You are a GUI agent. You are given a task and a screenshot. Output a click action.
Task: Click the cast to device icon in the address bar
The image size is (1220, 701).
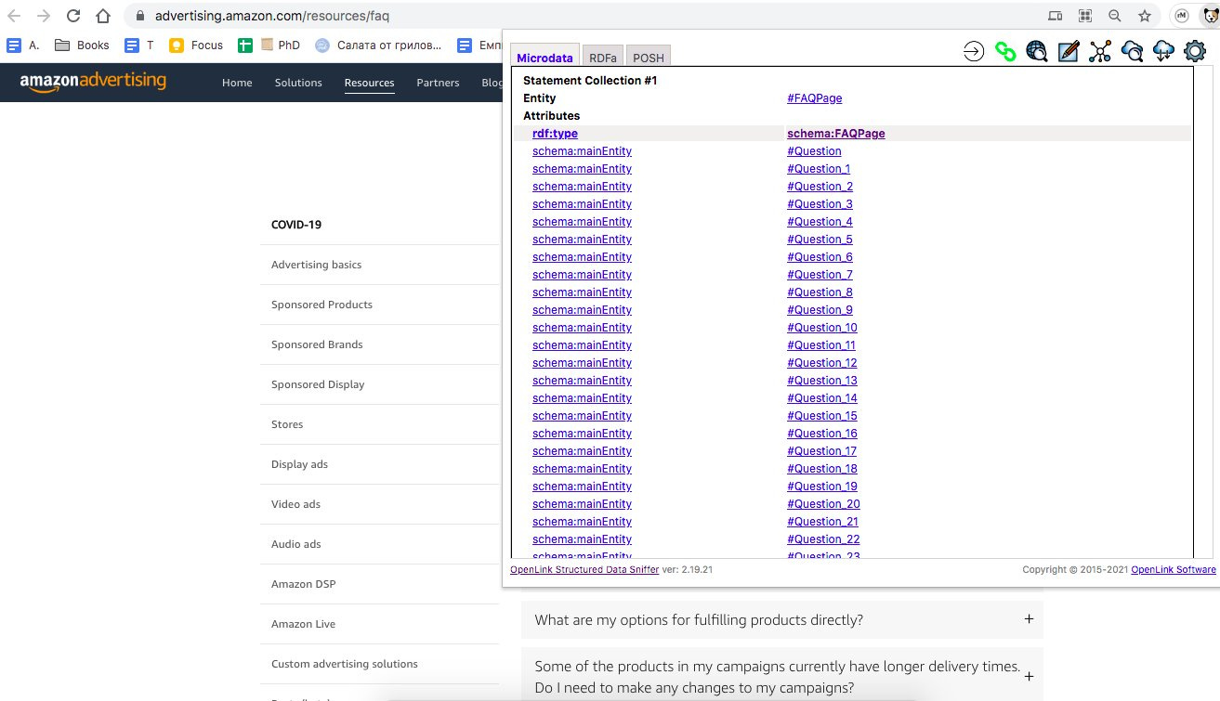coord(1055,16)
